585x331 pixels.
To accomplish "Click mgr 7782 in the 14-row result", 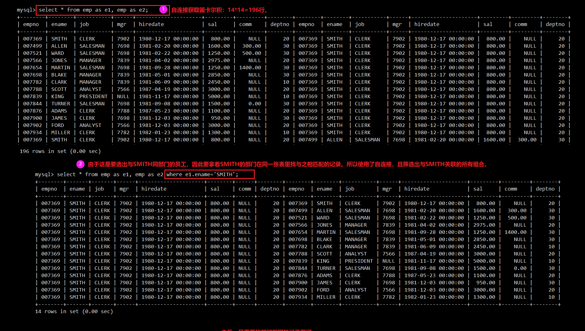I will (x=389, y=297).
